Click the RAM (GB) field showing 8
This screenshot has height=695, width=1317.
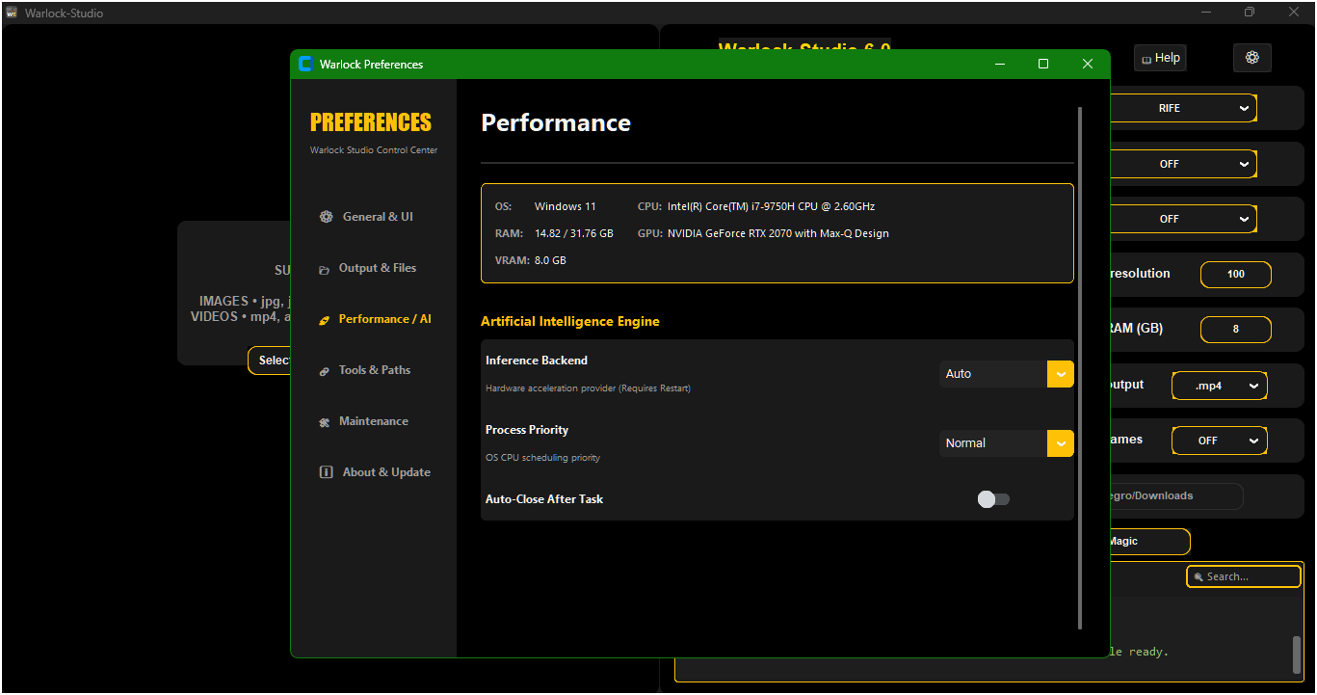point(1236,330)
